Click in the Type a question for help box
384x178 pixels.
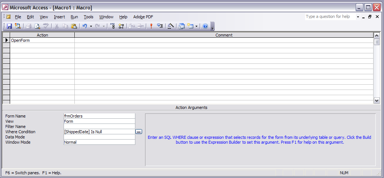pyautogui.click(x=330, y=17)
